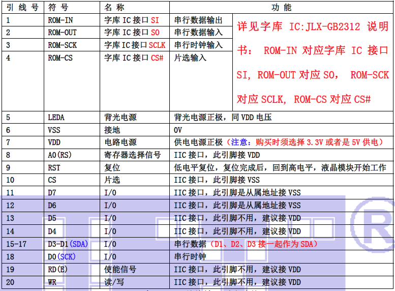Screen dimensions: 395x291
Task: Select the red SCLK label text
Action: click(x=157, y=45)
